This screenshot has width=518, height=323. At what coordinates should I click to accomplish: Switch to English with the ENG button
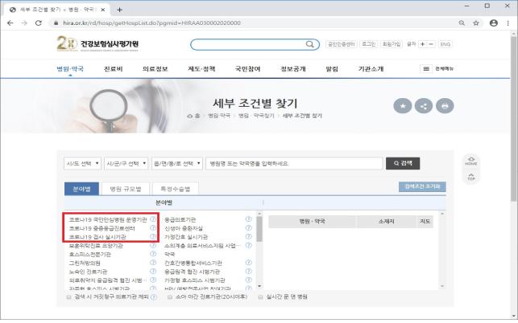point(445,44)
